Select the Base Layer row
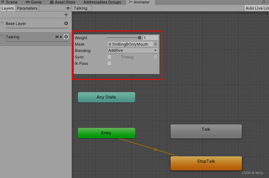Viewport: 269px width, 178px height. (36, 25)
